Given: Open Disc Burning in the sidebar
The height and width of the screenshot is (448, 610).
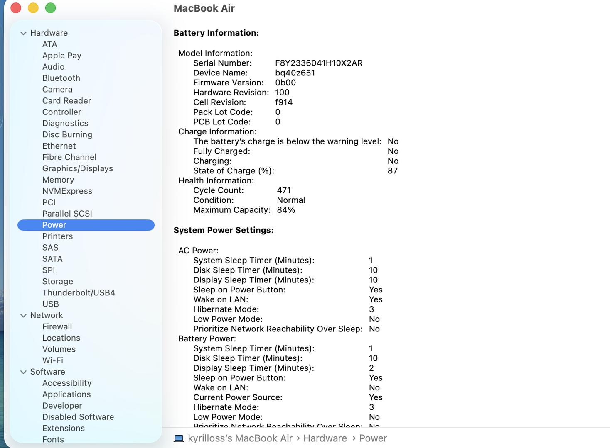Looking at the screenshot, I should [x=67, y=134].
